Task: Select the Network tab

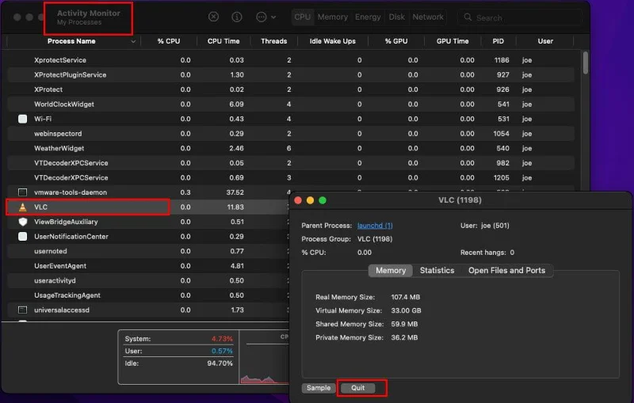Action: (428, 17)
